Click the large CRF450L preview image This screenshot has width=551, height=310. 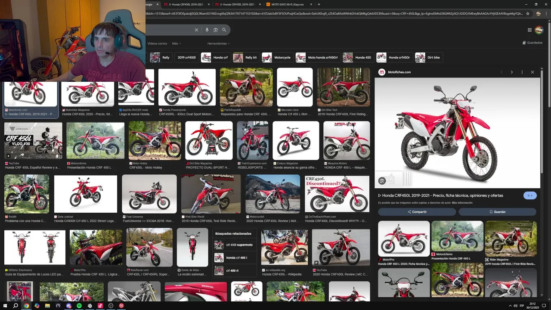[x=457, y=133]
